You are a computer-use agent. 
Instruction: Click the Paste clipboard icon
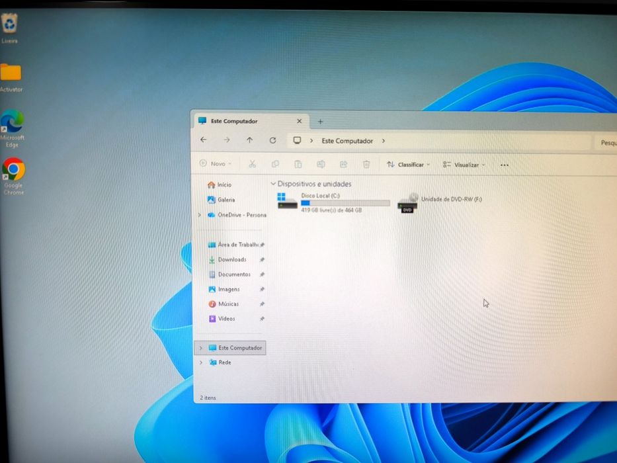pos(298,164)
